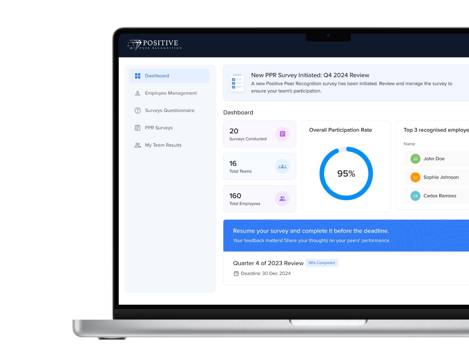Click the New PPR Survey Initiated headline
The height and width of the screenshot is (352, 469).
pyautogui.click(x=310, y=75)
